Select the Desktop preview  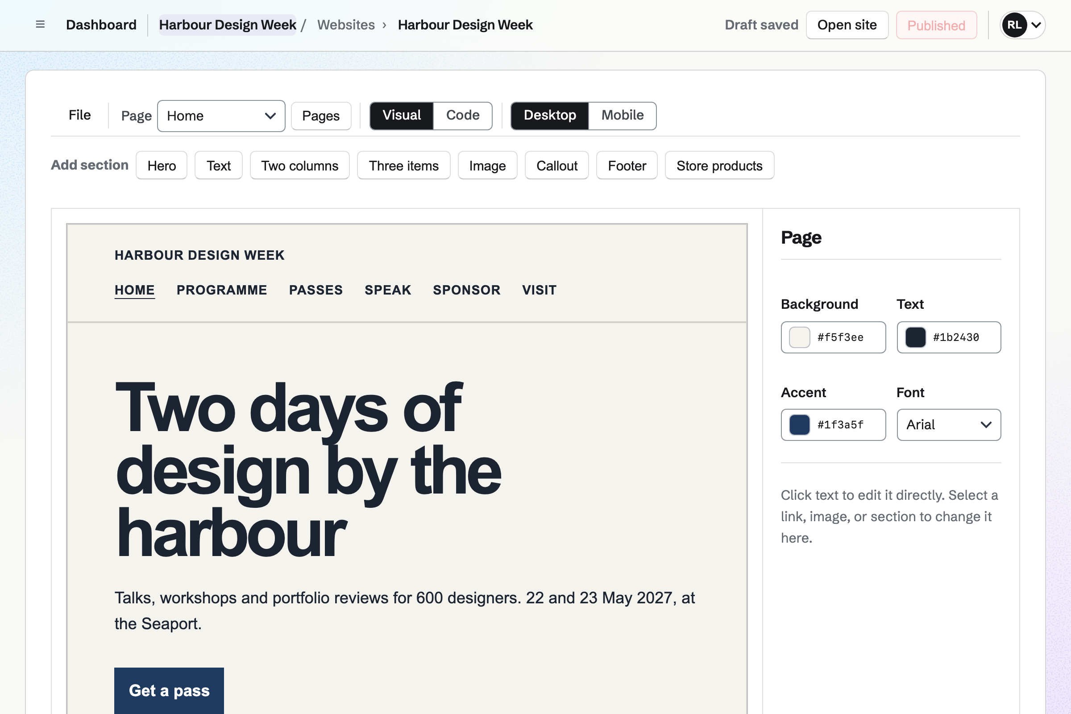[550, 116]
